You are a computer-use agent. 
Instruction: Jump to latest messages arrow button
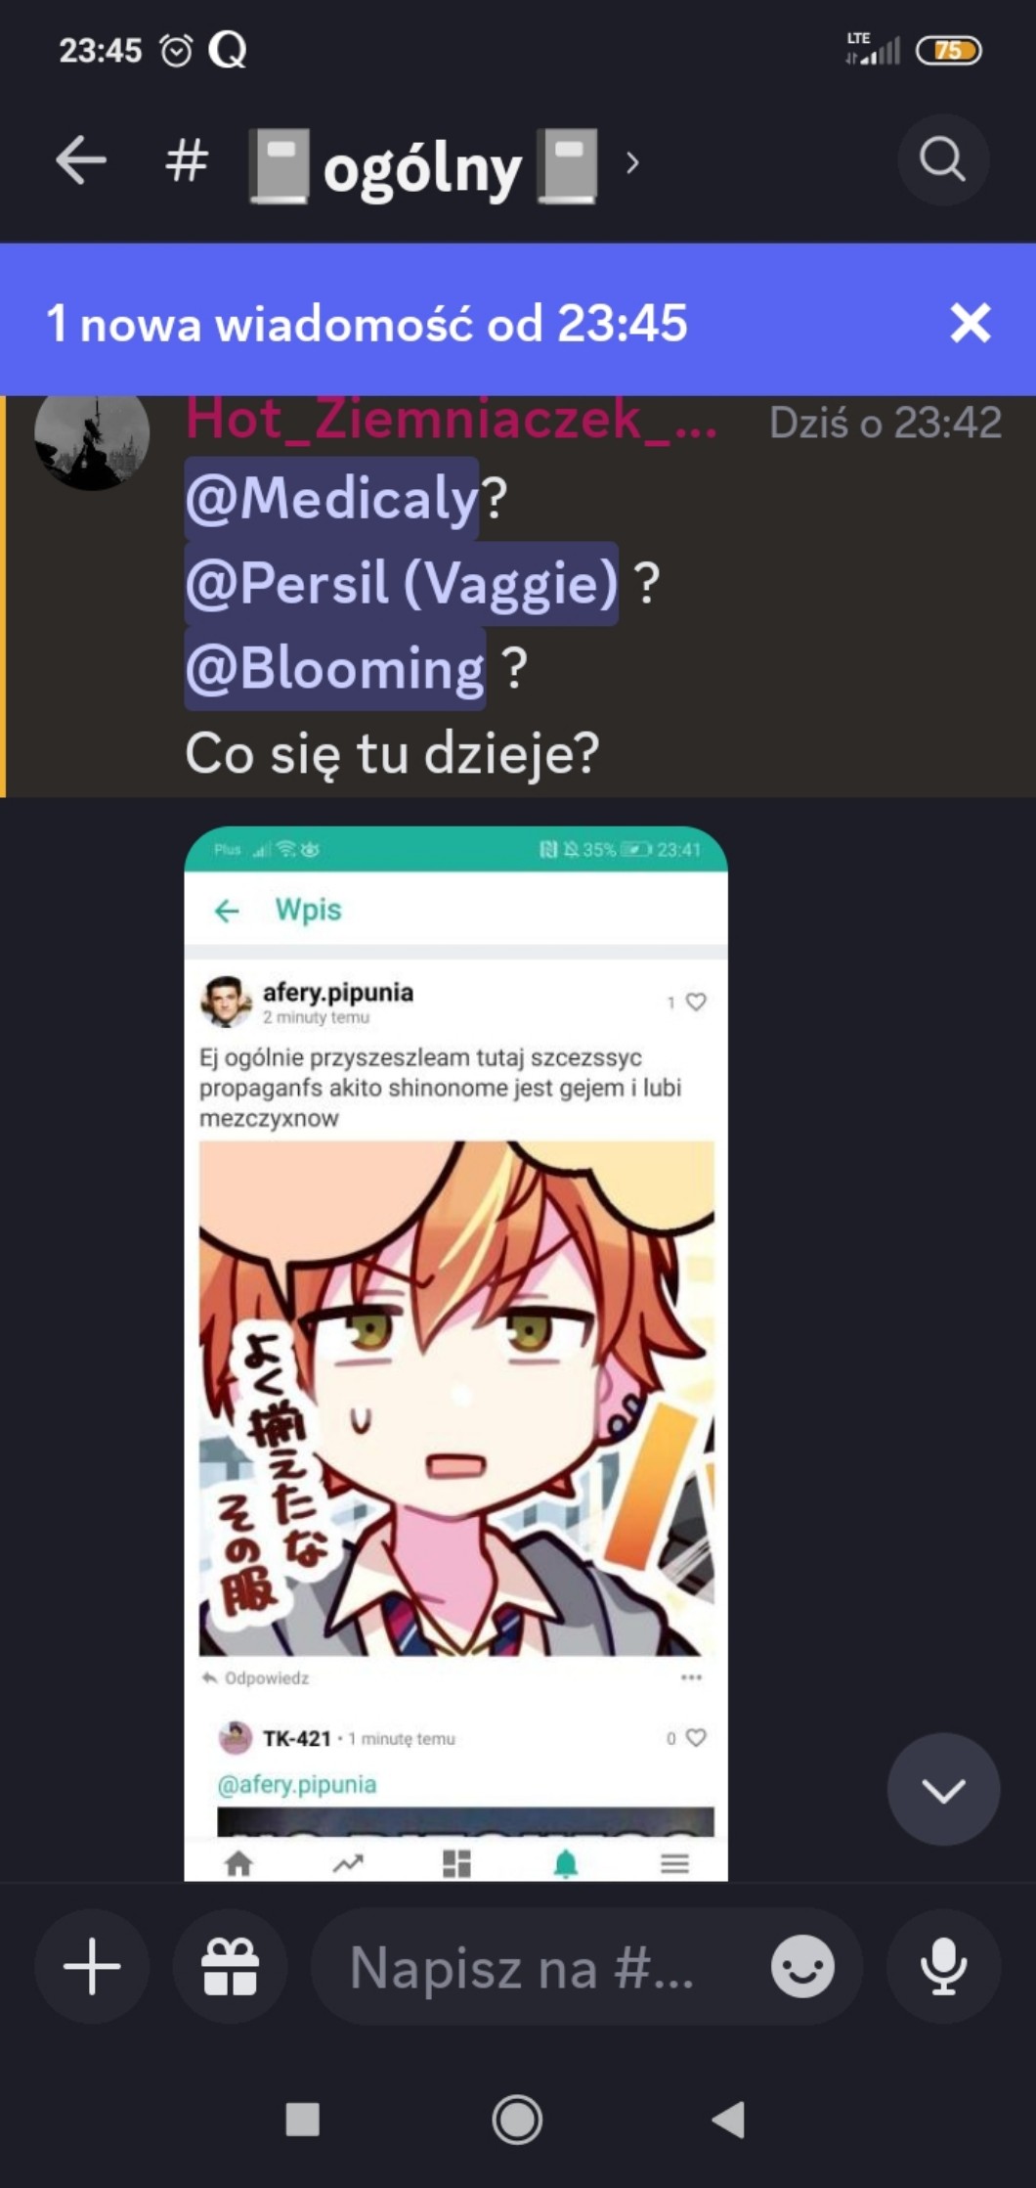943,1789
